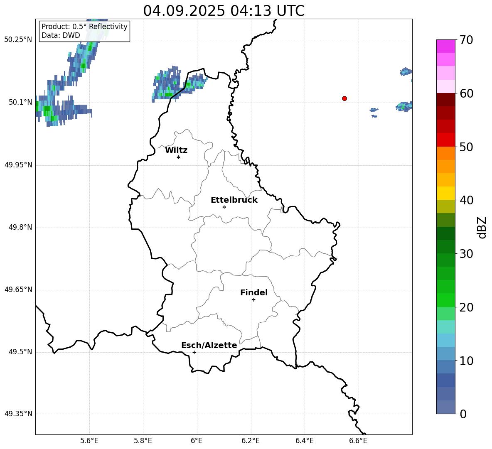Click the 49.95°N latitude axis label
The width and height of the screenshot is (492, 449).
18,165
